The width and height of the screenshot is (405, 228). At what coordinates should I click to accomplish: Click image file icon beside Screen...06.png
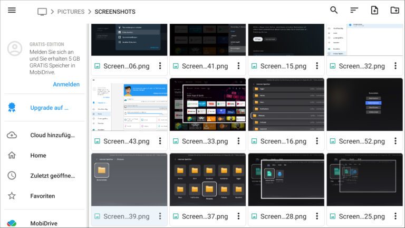pyautogui.click(x=98, y=66)
